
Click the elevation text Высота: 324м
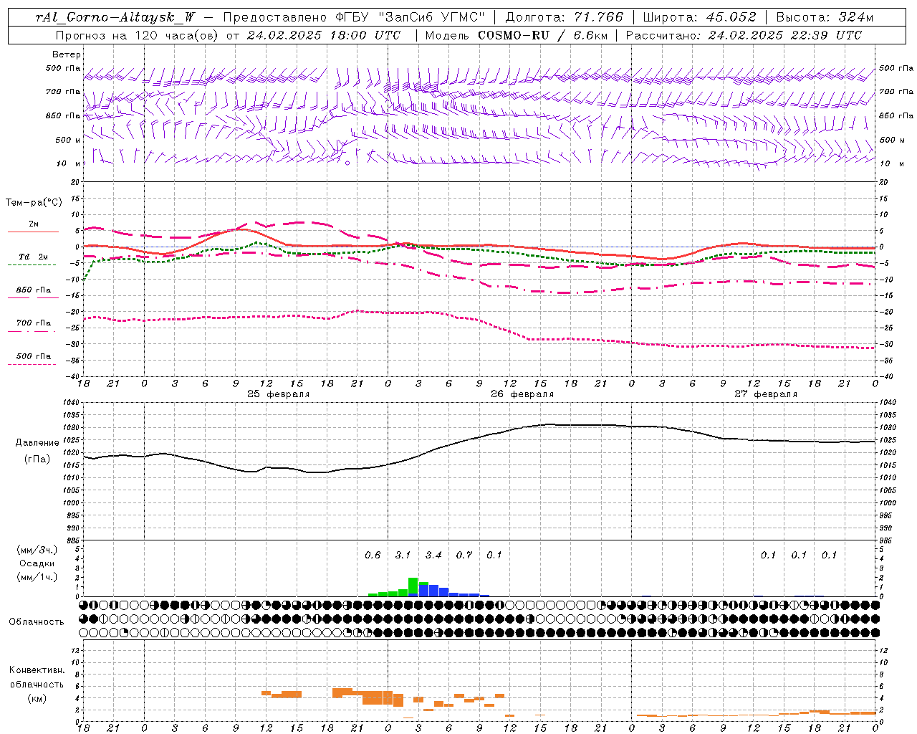[825, 17]
